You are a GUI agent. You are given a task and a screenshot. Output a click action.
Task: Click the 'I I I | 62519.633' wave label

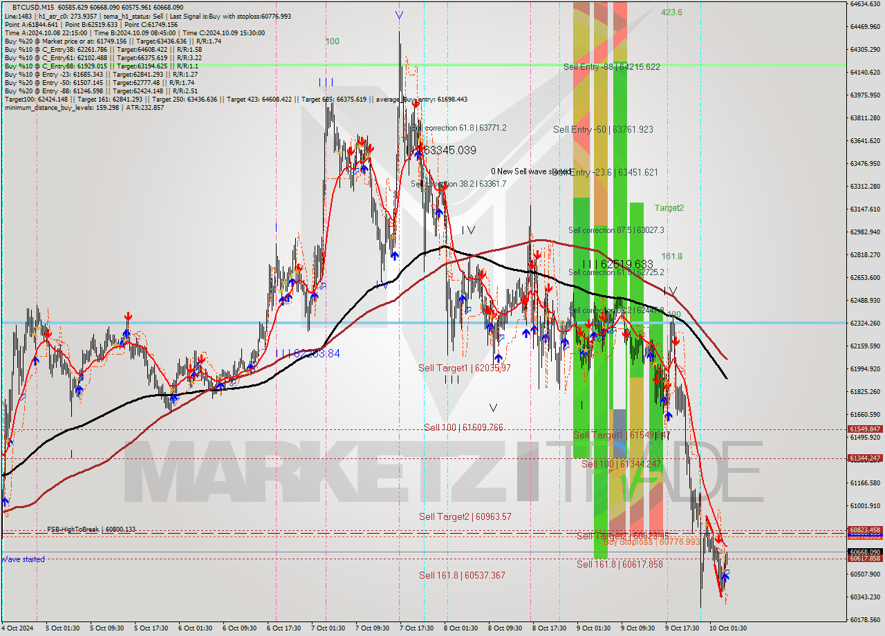click(617, 264)
